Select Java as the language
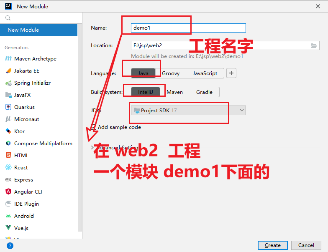Screen dimensions: 328x252 [143, 73]
